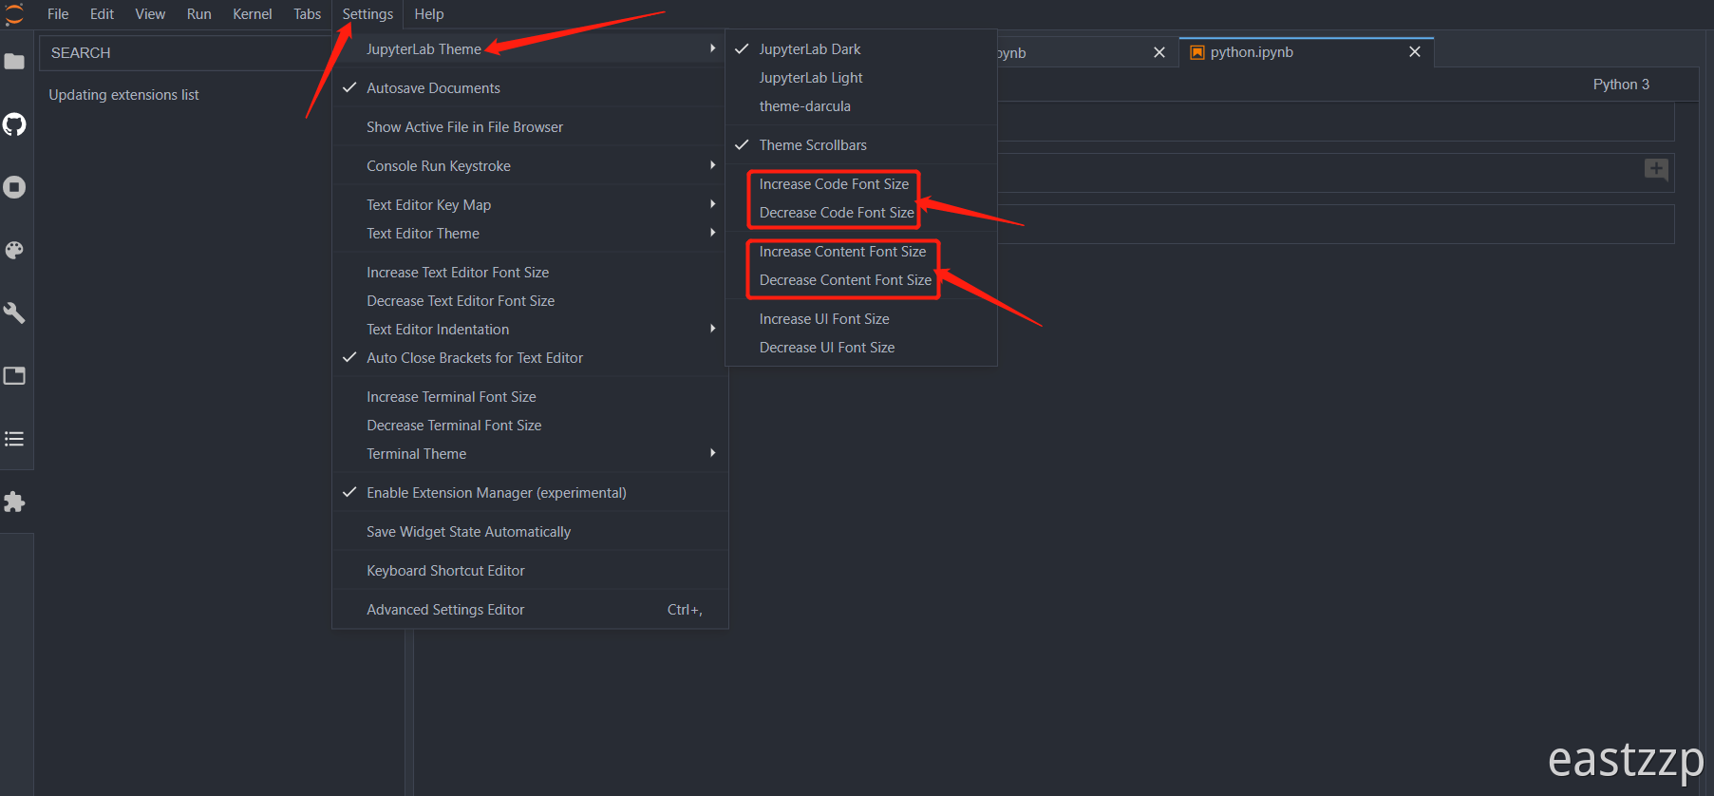
Task: Click the Updating extensions list text
Action: pyautogui.click(x=123, y=95)
